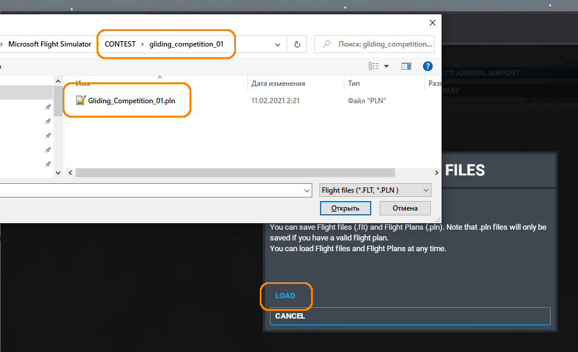Open the file name combo box dropdown arrow

click(x=307, y=190)
